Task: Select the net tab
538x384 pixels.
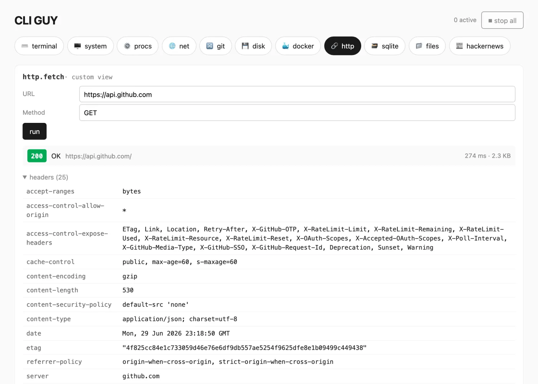Action: [179, 46]
